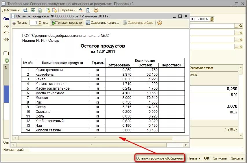
Task: Click the copy-document icon with green plus
Action: (x=40, y=10)
